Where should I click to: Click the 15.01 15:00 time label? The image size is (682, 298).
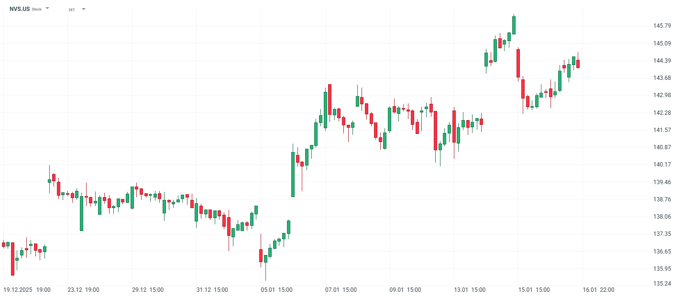click(x=534, y=290)
